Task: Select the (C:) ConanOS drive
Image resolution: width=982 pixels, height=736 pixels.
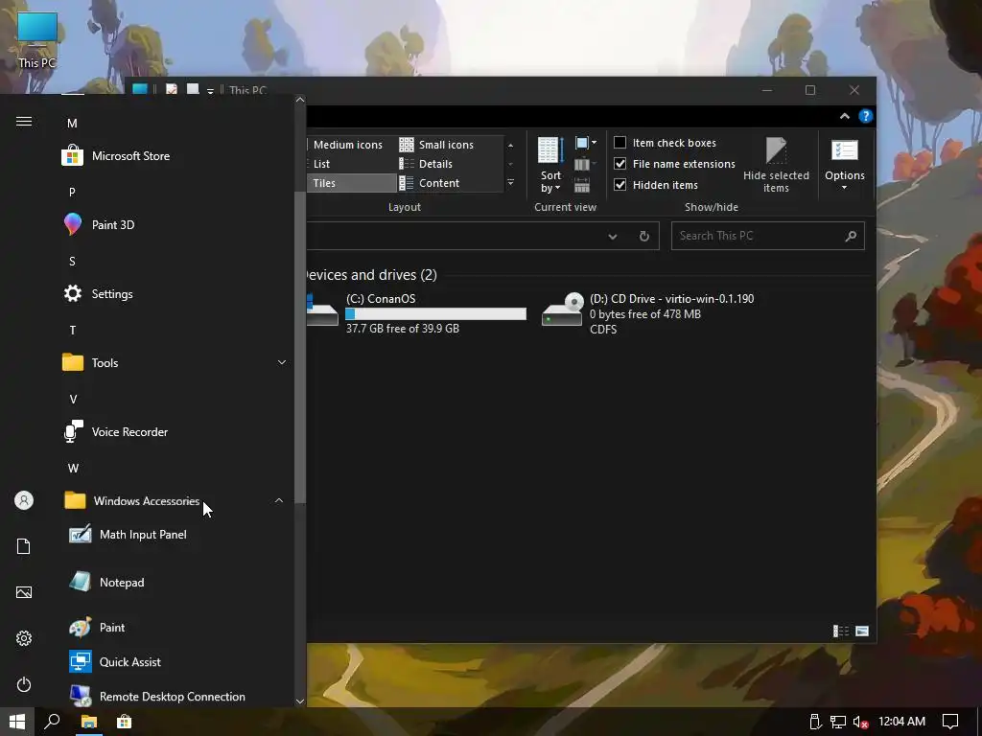Action: point(416,313)
